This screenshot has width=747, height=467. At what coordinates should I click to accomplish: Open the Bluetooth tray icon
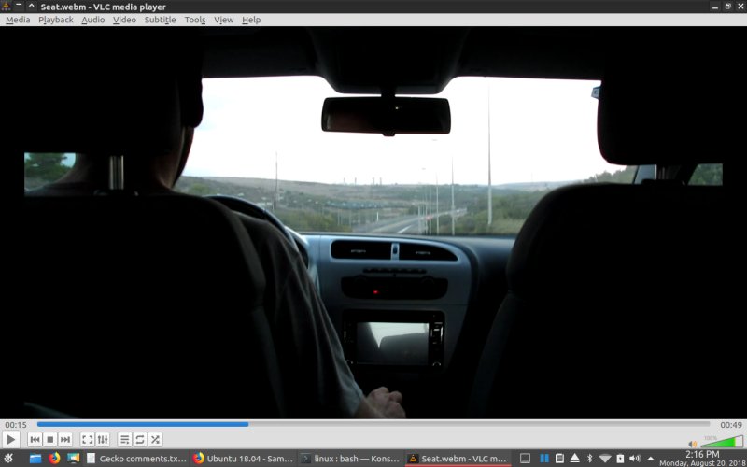click(590, 459)
